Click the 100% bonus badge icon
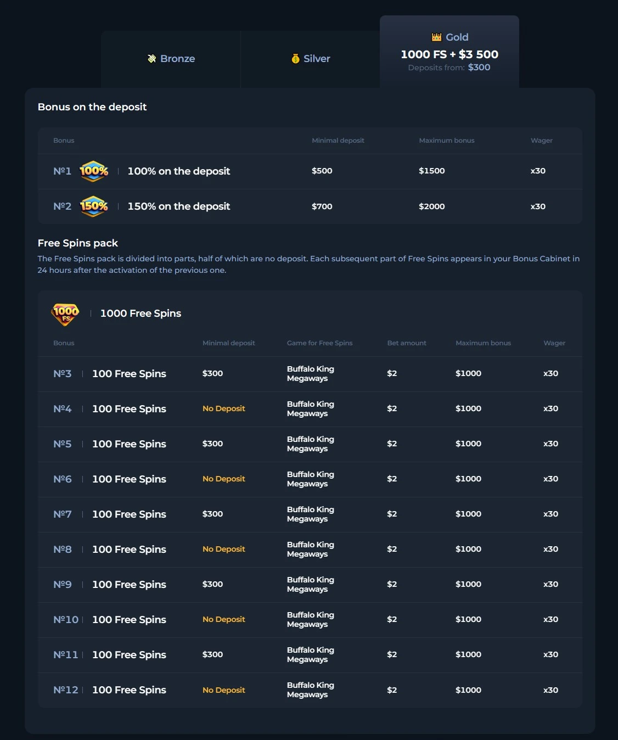 (94, 171)
